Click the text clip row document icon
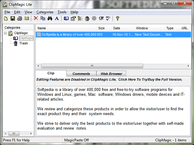 pyautogui.click(x=39, y=34)
